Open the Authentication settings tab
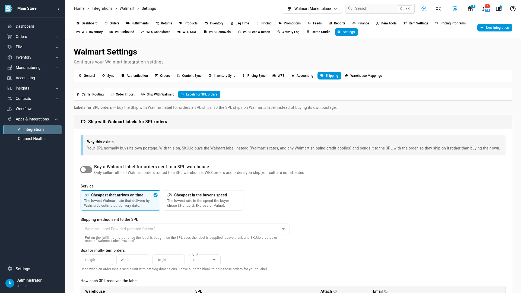 (135, 76)
